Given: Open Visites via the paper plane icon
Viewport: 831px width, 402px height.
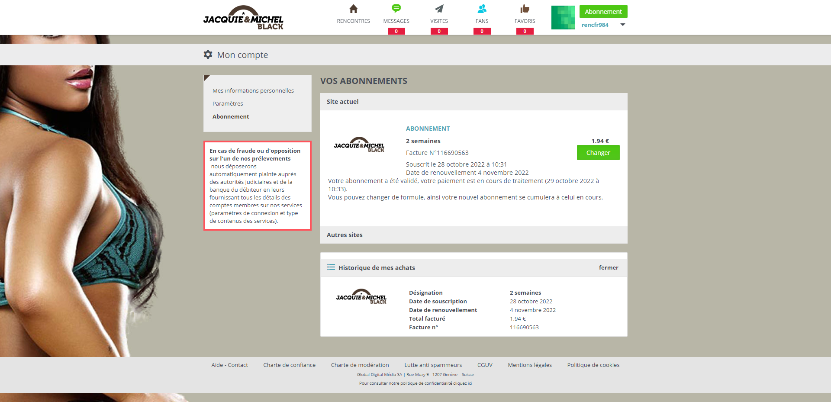Looking at the screenshot, I should pos(439,9).
